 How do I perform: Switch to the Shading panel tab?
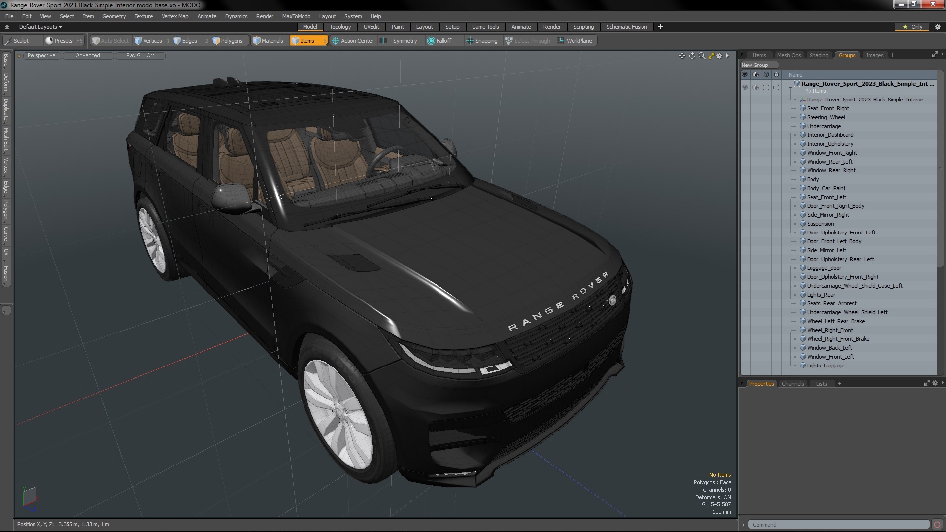tap(818, 55)
